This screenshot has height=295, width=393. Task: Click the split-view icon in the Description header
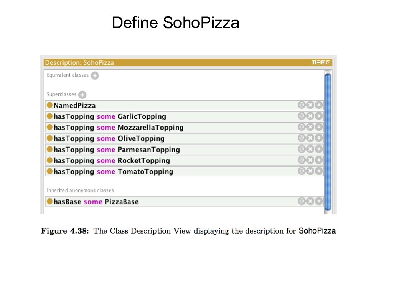coord(314,62)
